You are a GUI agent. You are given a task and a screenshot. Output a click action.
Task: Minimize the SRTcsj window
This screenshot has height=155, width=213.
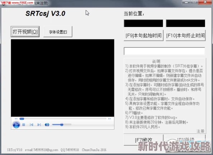click(186, 2)
